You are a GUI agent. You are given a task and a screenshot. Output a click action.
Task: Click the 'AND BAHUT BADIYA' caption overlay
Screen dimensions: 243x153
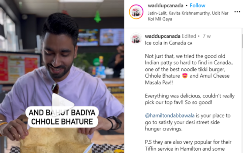[x=62, y=113]
